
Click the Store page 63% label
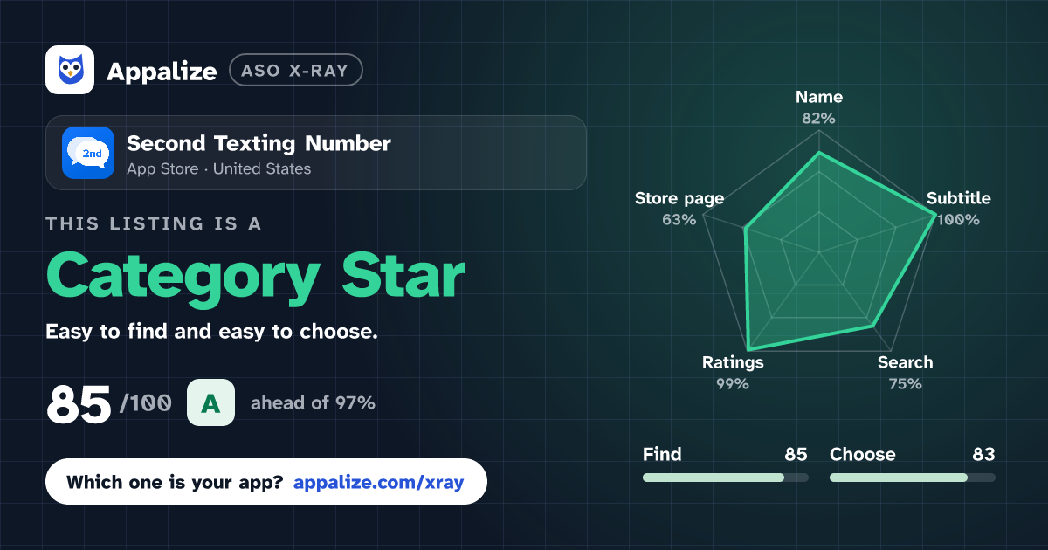[x=679, y=209]
